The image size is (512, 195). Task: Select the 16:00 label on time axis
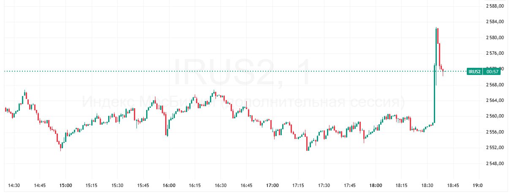tap(169, 185)
